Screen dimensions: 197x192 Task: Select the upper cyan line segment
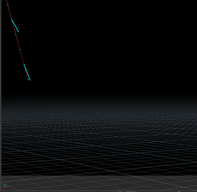15,26
